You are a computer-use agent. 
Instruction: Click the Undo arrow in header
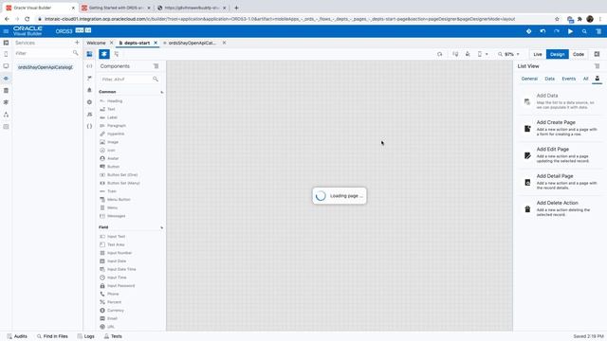pyautogui.click(x=543, y=31)
